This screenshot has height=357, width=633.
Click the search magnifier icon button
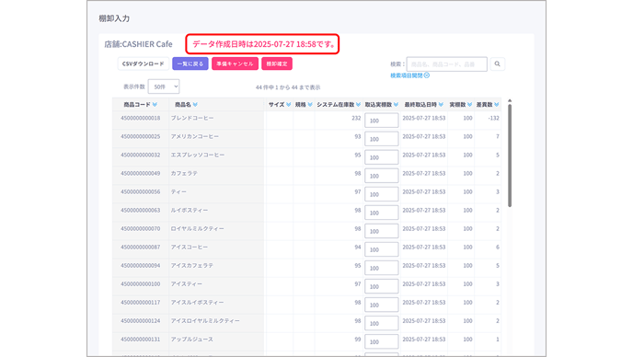tap(498, 63)
